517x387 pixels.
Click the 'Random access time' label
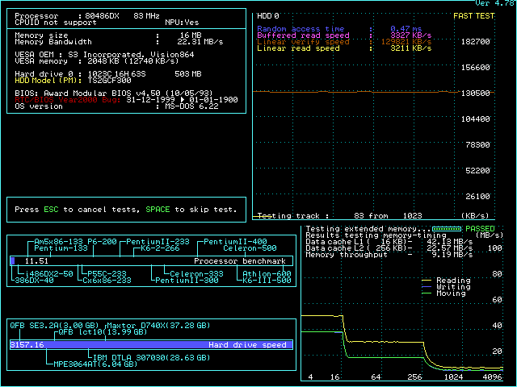point(301,29)
